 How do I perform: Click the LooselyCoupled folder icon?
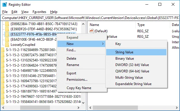click(7, 45)
